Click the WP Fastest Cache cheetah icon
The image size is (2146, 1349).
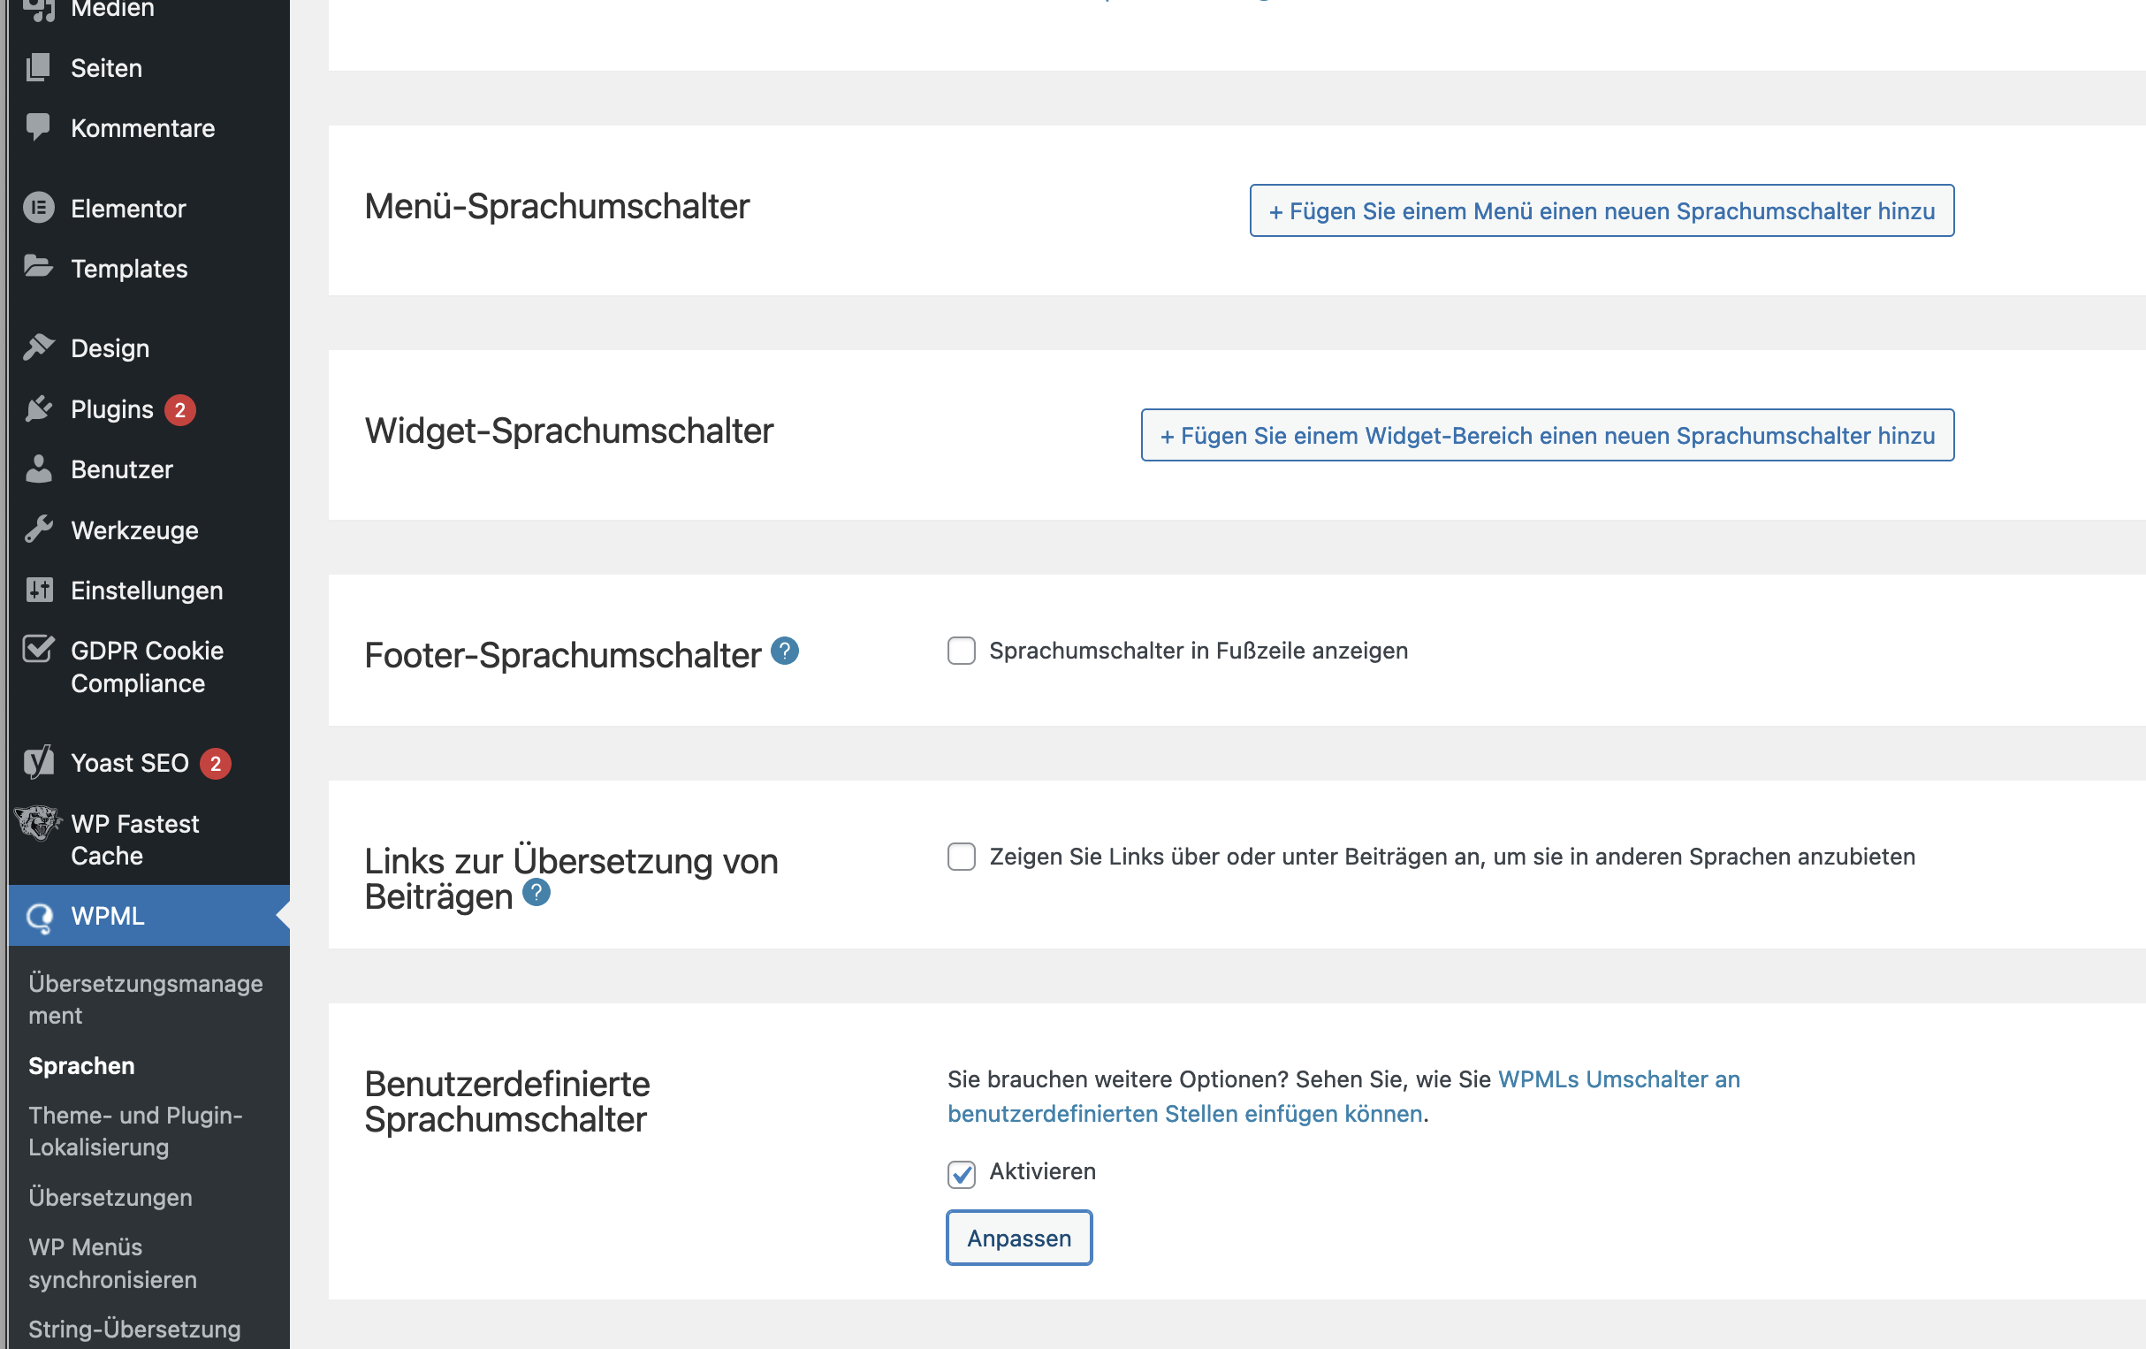tap(38, 823)
